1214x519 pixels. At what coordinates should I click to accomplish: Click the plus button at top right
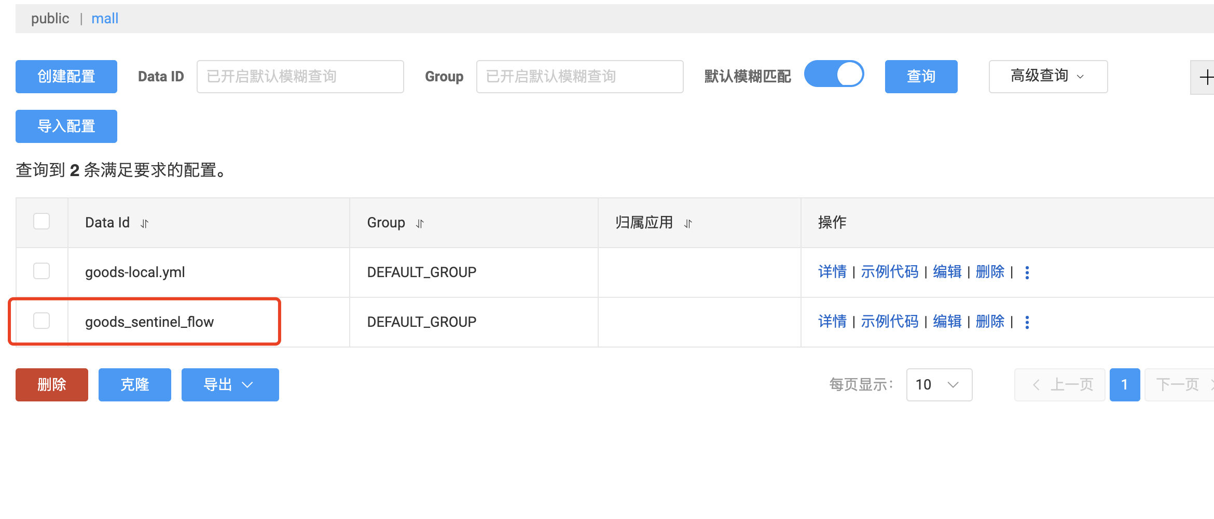pyautogui.click(x=1203, y=77)
